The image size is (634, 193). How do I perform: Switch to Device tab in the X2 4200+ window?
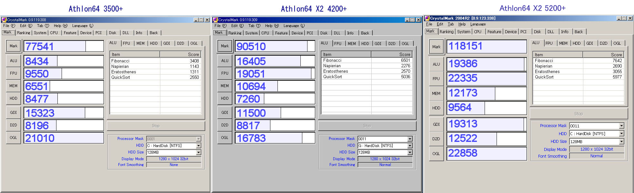tap(297, 33)
